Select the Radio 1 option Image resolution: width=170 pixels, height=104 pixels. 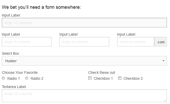coord(4,78)
